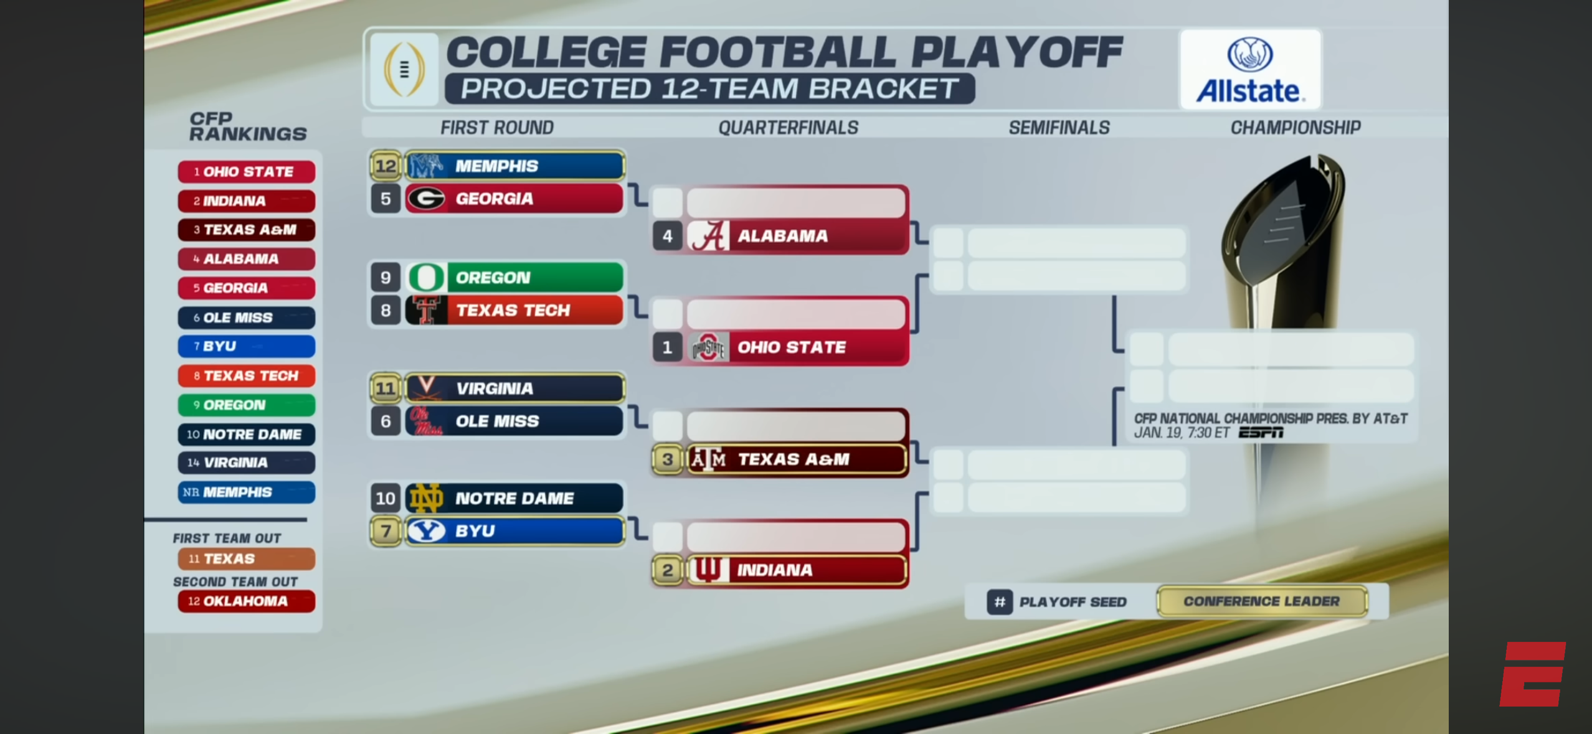Click Oklahoma in second team out
Screen dimensions: 1592x734
(x=246, y=601)
